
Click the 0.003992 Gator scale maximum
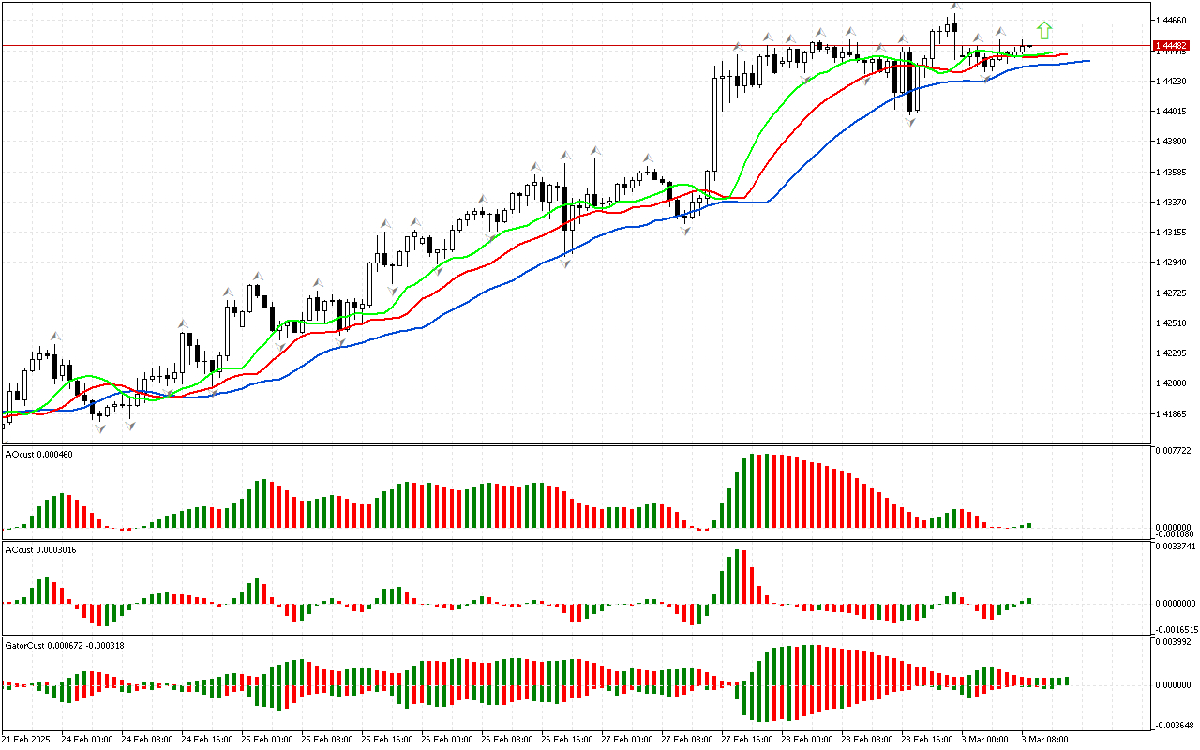(x=1173, y=642)
